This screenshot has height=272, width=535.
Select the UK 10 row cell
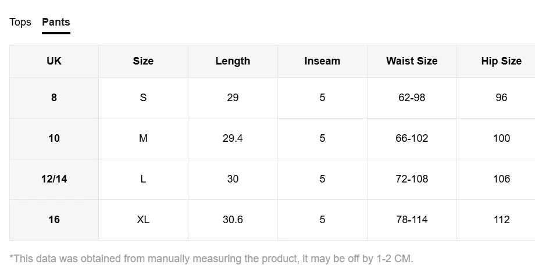click(x=54, y=138)
